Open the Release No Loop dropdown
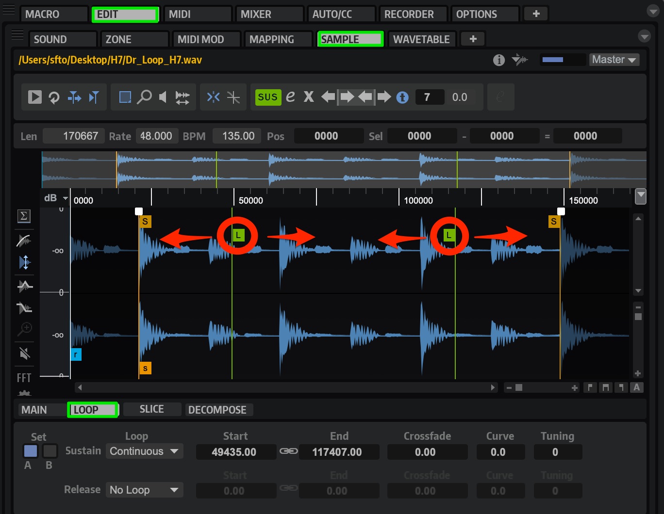This screenshot has height=514, width=664. click(x=145, y=490)
